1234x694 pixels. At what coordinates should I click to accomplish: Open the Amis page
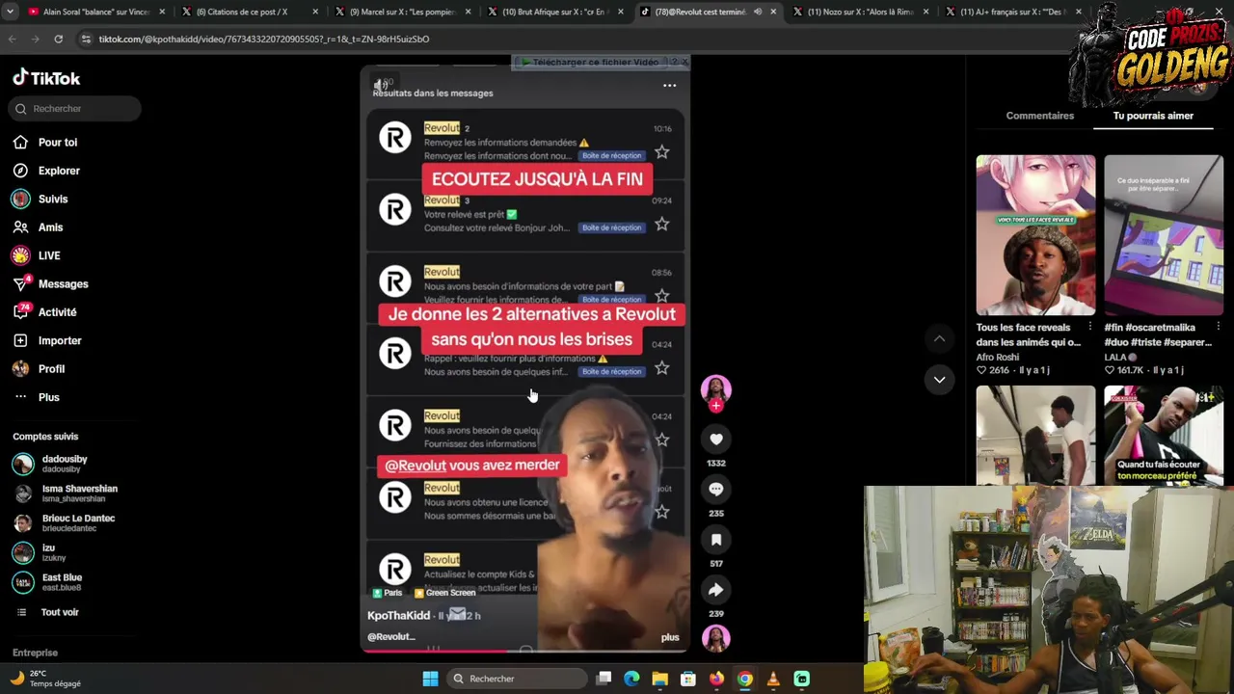(x=50, y=227)
